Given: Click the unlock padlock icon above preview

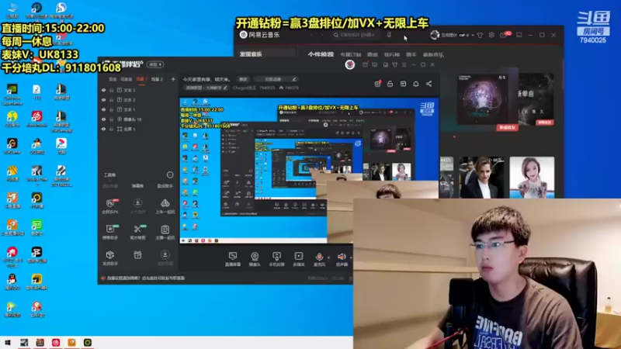Looking at the screenshot, I should [x=390, y=84].
